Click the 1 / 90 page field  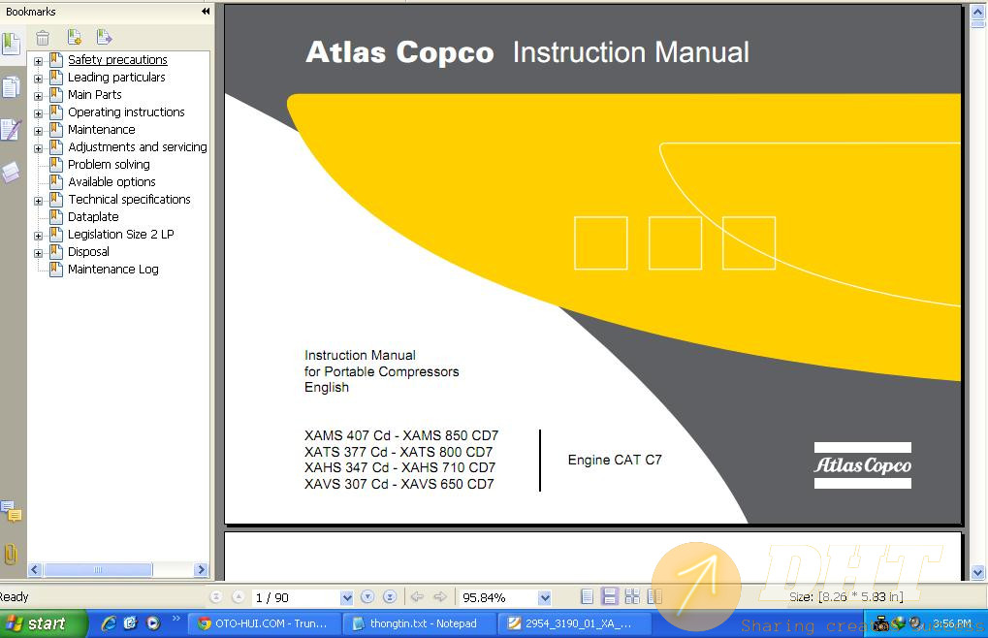pos(296,597)
